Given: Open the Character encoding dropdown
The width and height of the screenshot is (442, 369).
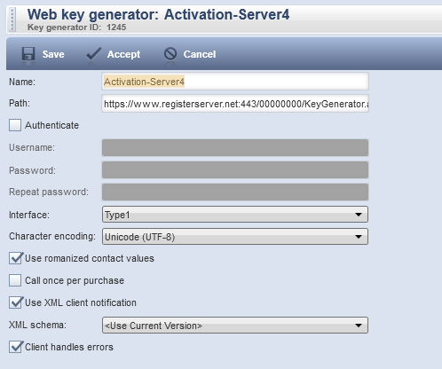Looking at the screenshot, I should 235,237.
